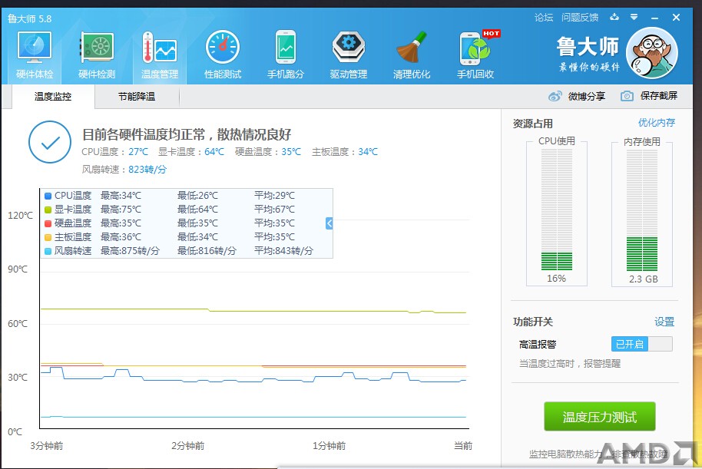Viewport: 702px width, 469px height.
Task: Minimize the 鲁大师 window
Action: 654,18
